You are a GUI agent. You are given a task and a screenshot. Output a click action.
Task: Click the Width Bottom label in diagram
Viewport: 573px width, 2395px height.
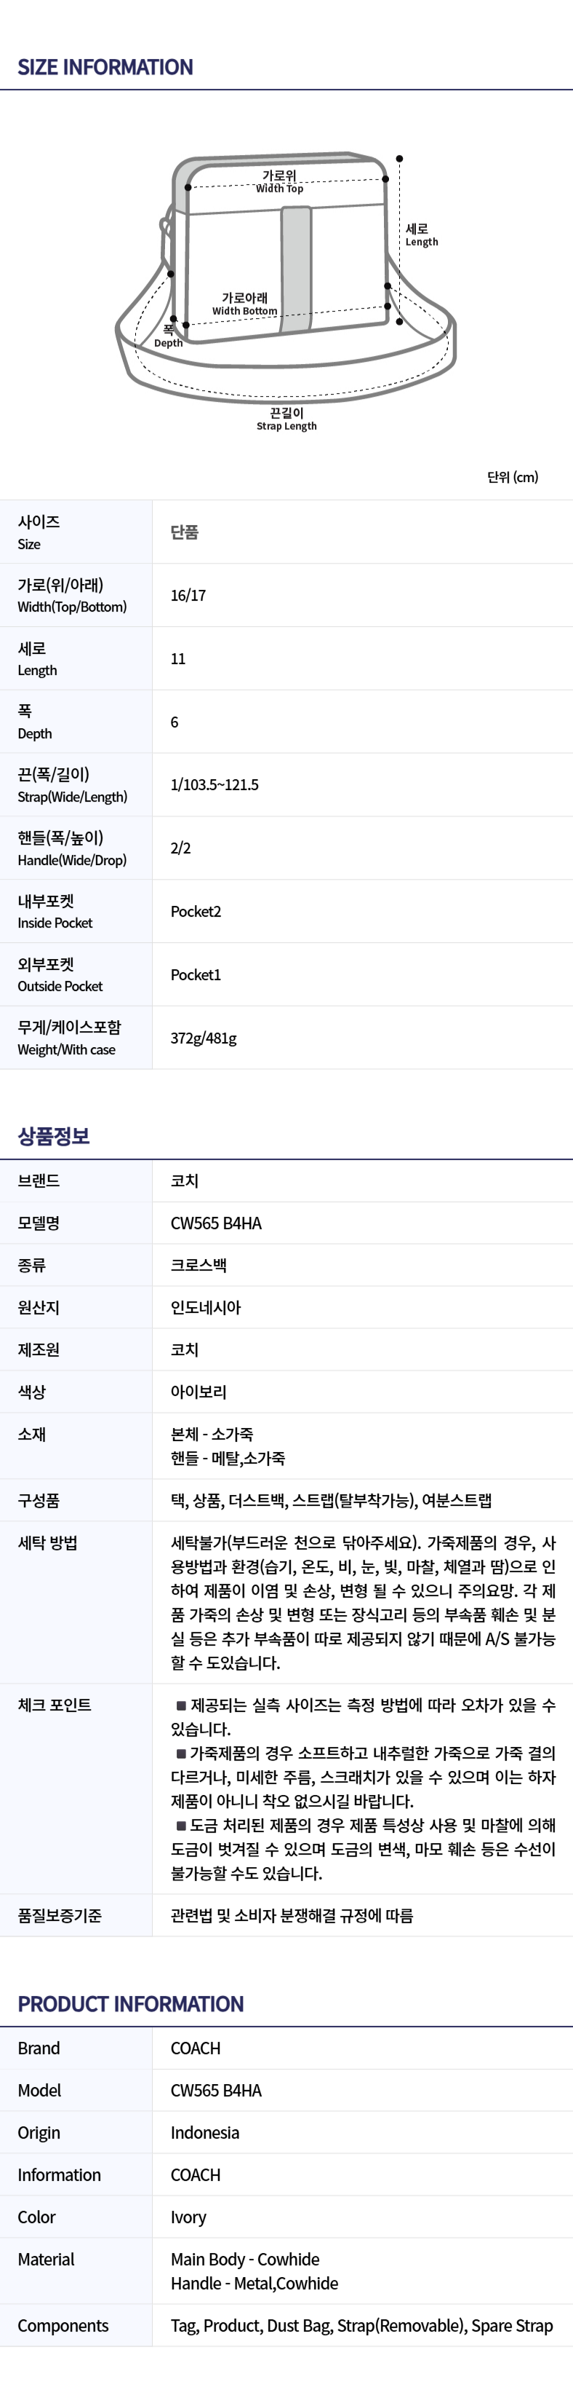244,304
